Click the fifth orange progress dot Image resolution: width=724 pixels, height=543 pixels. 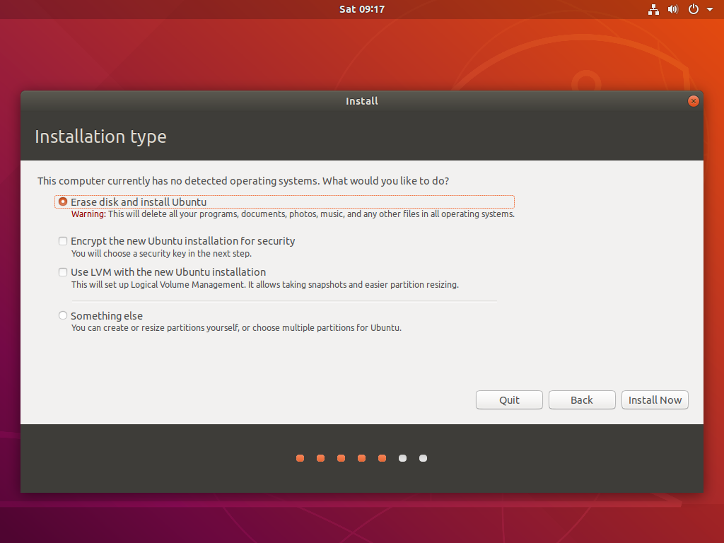(x=382, y=458)
